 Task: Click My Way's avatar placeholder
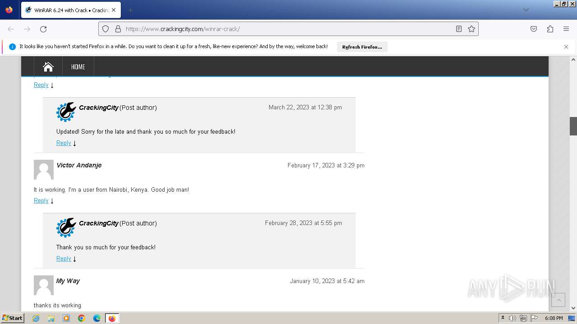pos(44,285)
